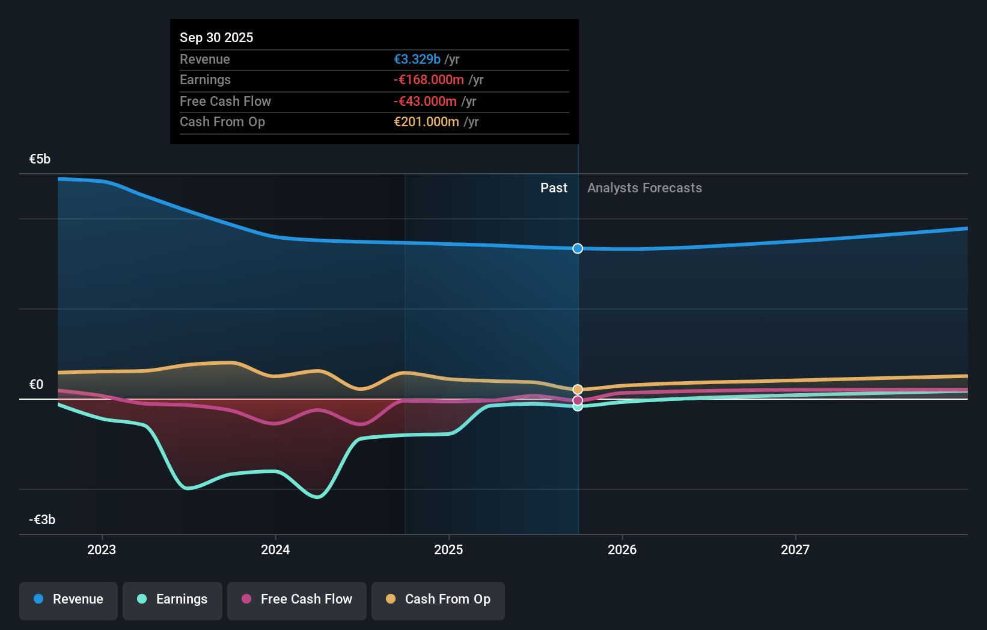The width and height of the screenshot is (987, 630).
Task: Toggle the Earnings series visibility
Action: (172, 600)
